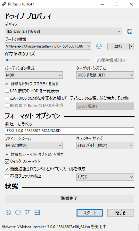Show the log window icon
Viewport: 139px width, 231px height.
tap(37, 212)
